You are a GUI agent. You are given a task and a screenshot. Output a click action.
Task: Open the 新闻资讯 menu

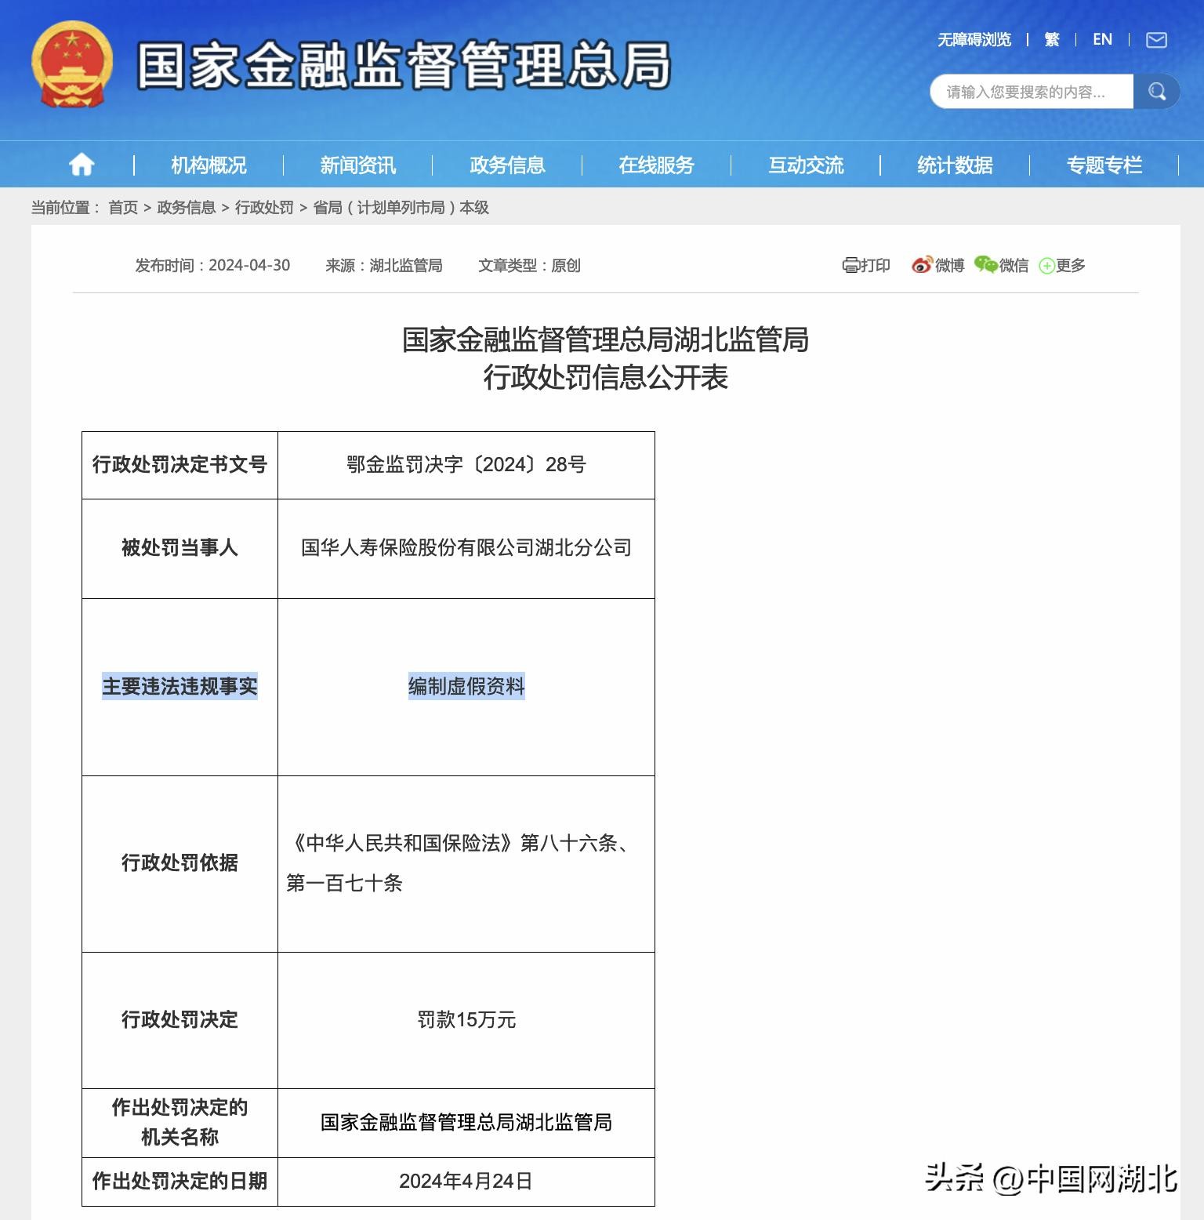coord(357,165)
